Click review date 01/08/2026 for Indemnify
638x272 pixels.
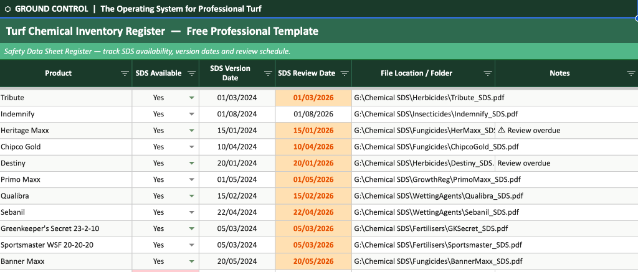pyautogui.click(x=313, y=115)
